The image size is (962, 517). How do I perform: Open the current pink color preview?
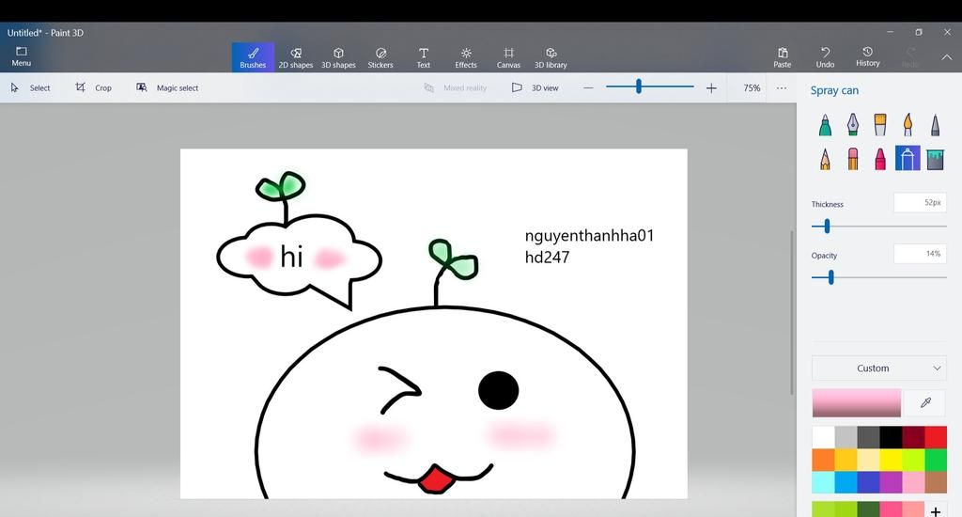coord(857,403)
